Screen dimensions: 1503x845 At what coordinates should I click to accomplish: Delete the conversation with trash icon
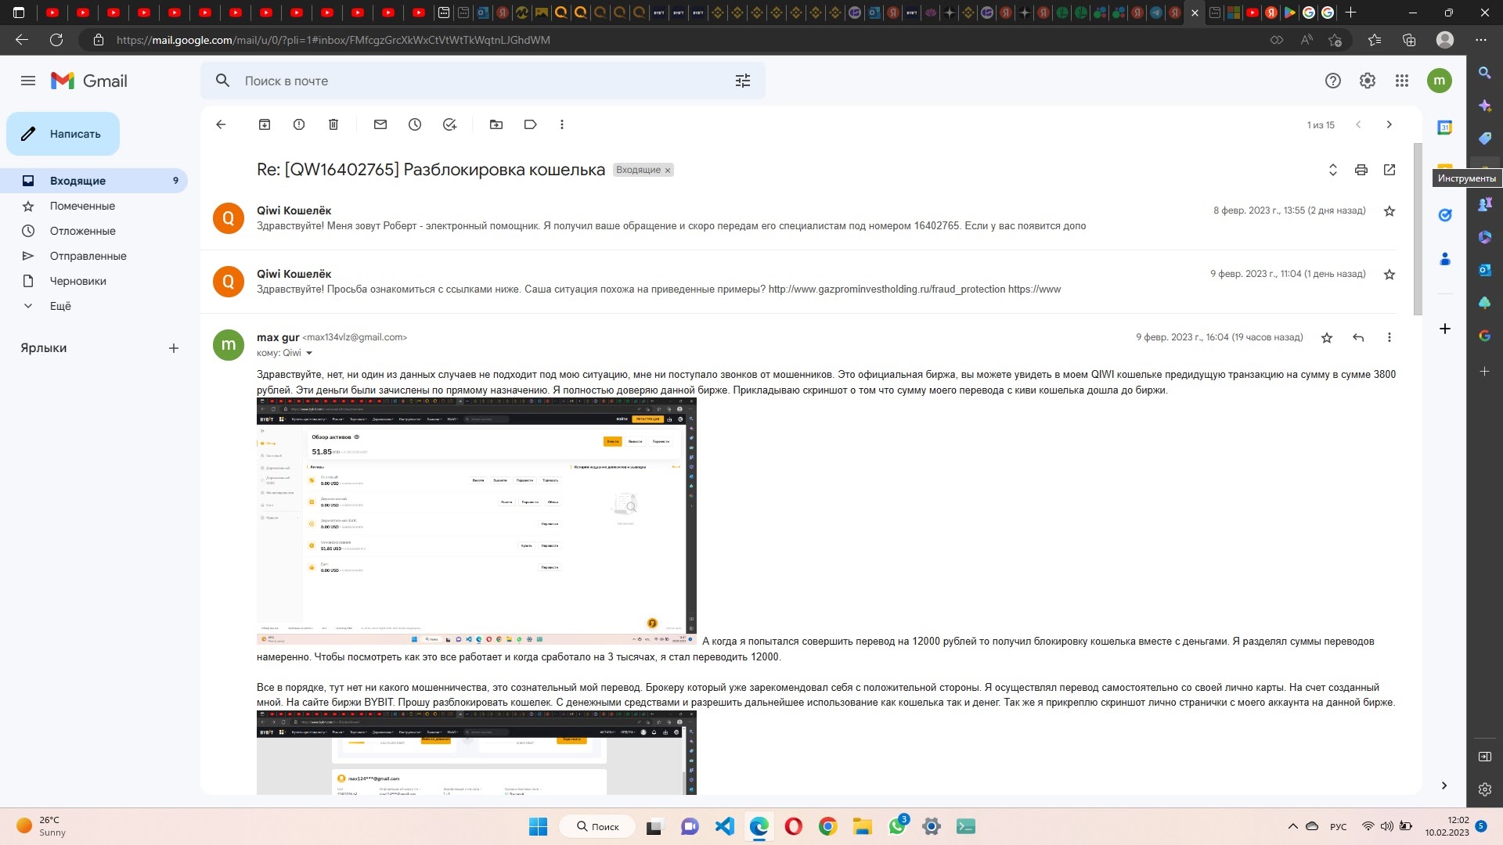pyautogui.click(x=333, y=124)
